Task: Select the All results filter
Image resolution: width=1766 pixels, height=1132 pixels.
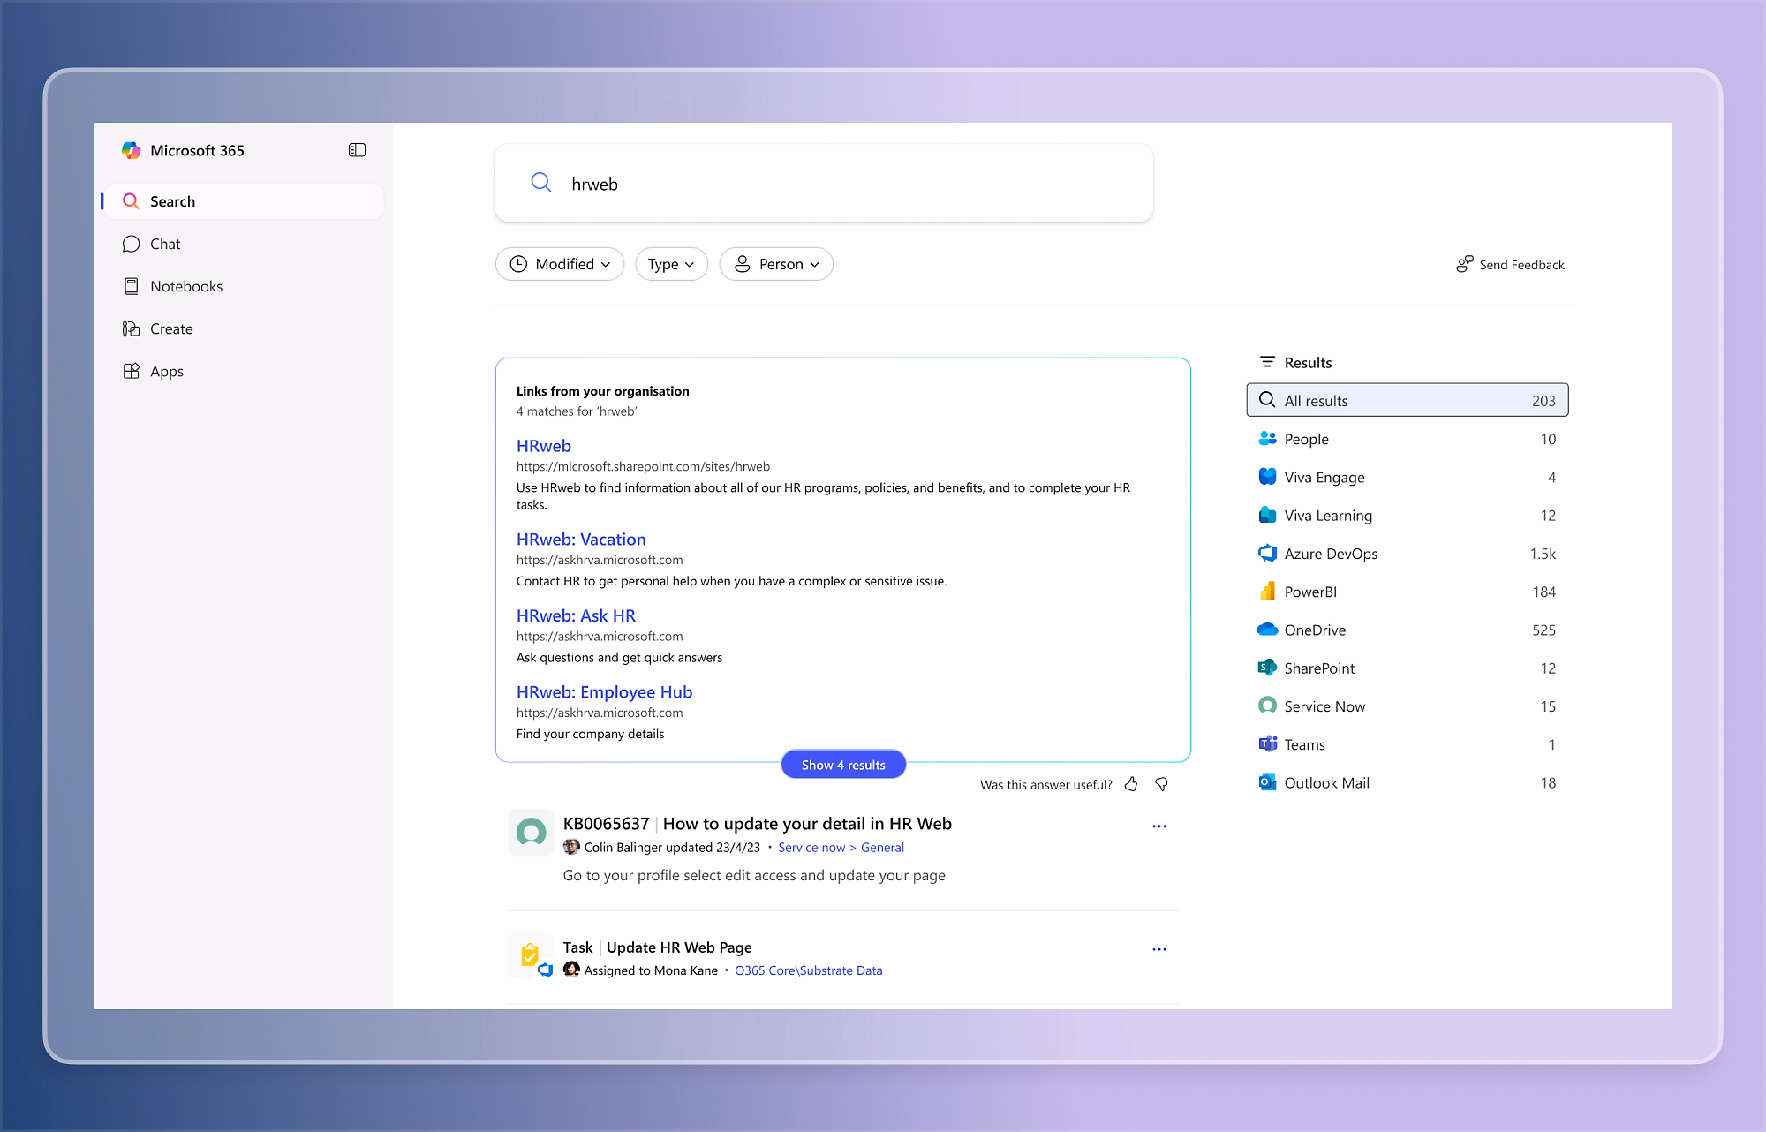Action: click(1407, 400)
